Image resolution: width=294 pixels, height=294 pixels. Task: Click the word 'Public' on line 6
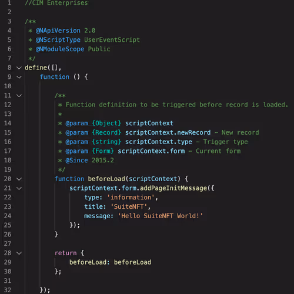point(99,49)
